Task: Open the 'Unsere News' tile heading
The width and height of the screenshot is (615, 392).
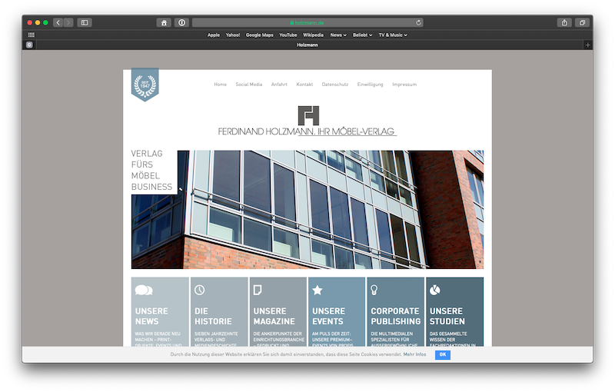Action: coord(151,316)
